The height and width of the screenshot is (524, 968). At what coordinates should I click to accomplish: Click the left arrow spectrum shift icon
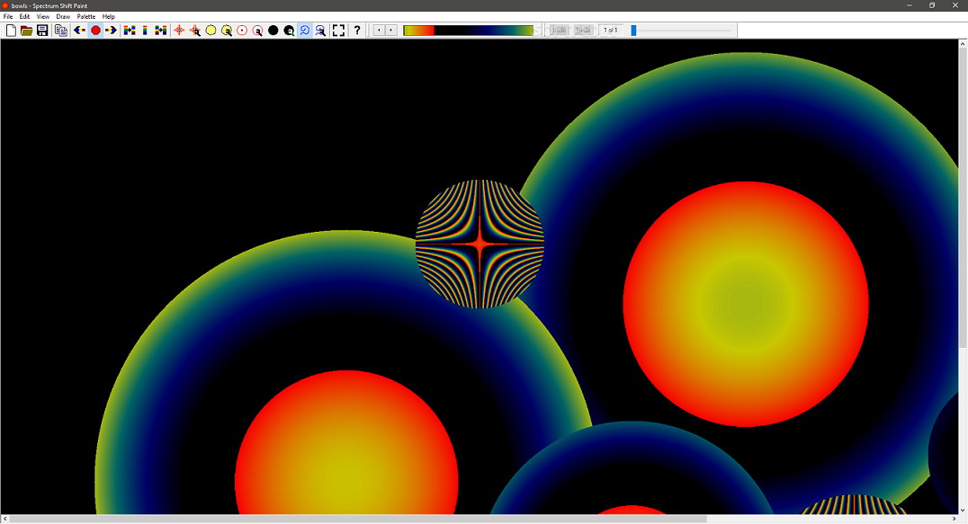click(80, 31)
